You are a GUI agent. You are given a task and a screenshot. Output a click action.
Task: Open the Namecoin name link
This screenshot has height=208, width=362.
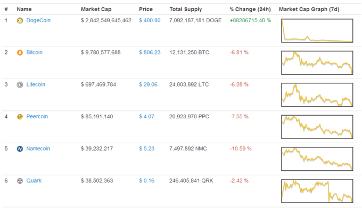tap(38, 149)
